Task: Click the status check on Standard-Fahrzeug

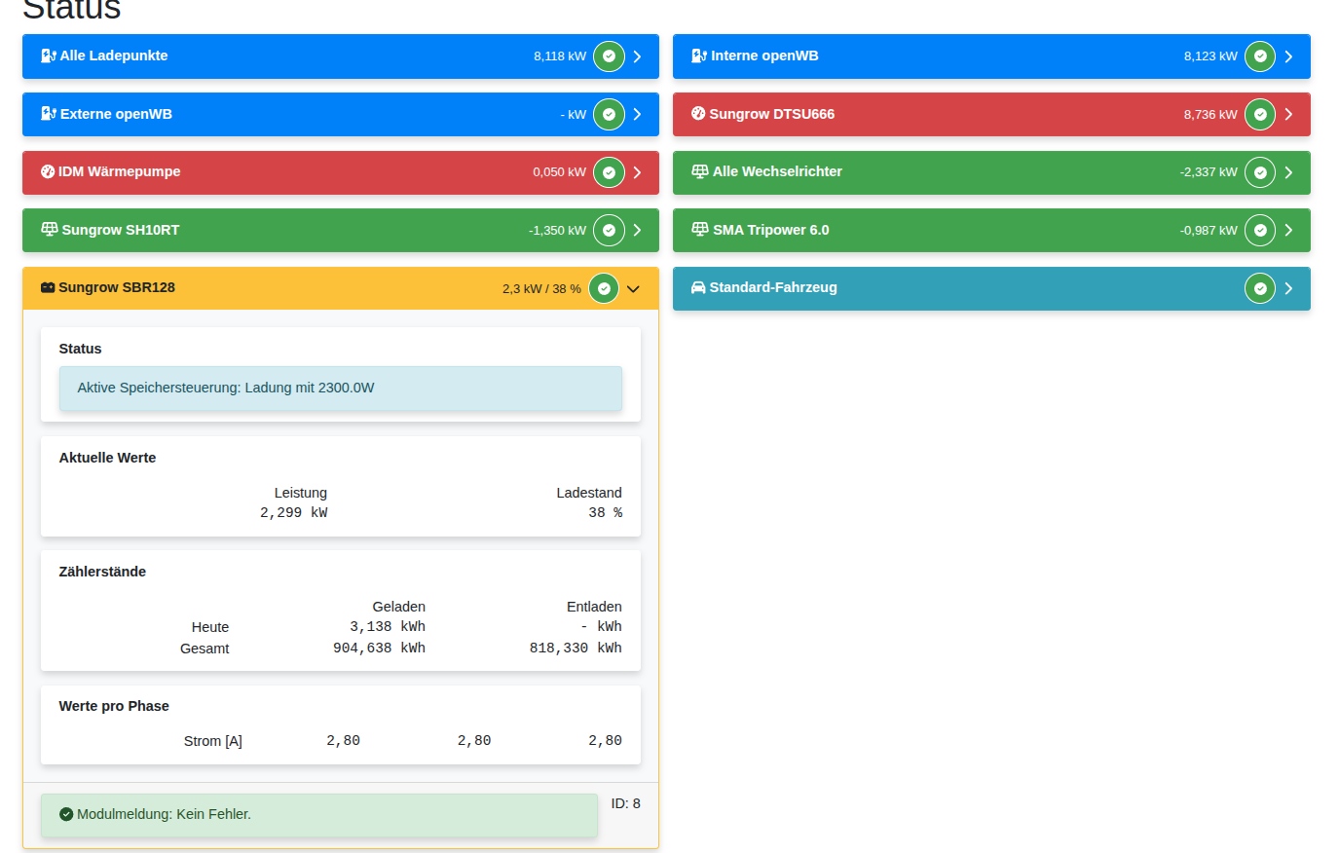Action: [x=1260, y=288]
